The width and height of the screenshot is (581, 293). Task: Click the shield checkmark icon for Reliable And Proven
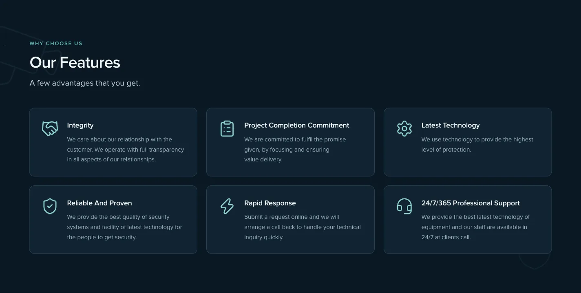50,206
